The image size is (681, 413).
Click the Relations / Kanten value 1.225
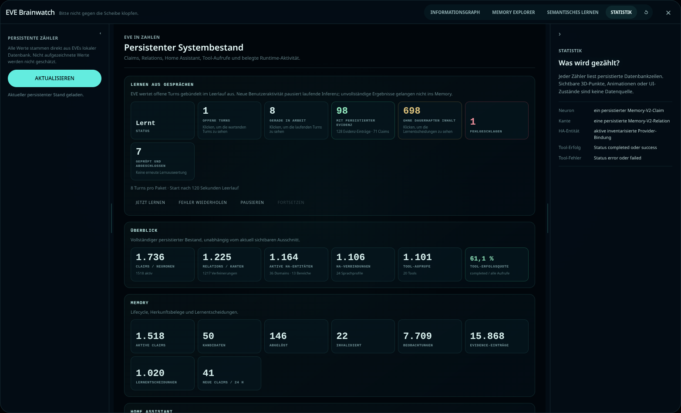[217, 257]
